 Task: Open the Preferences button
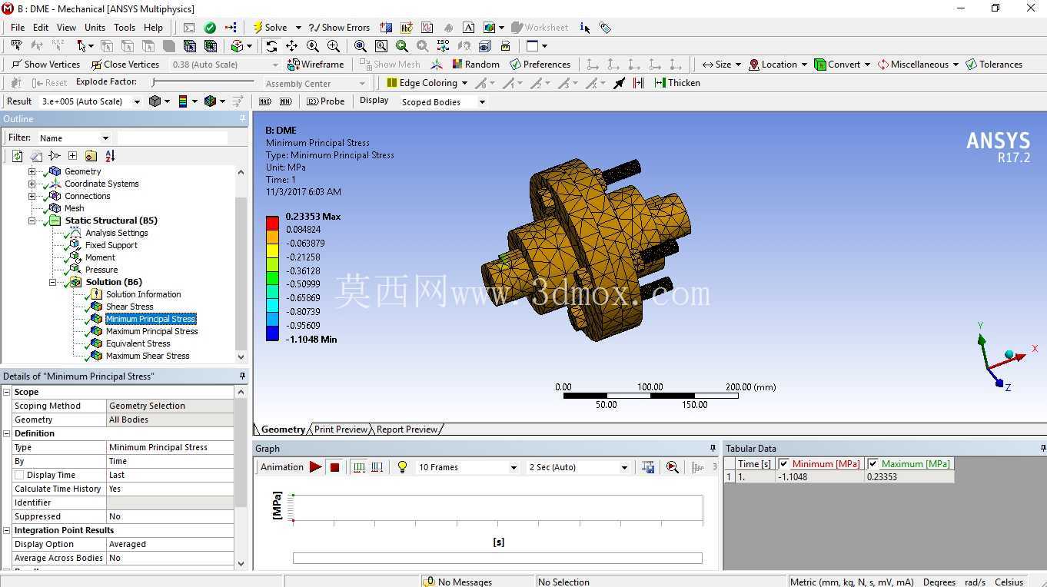coord(540,65)
